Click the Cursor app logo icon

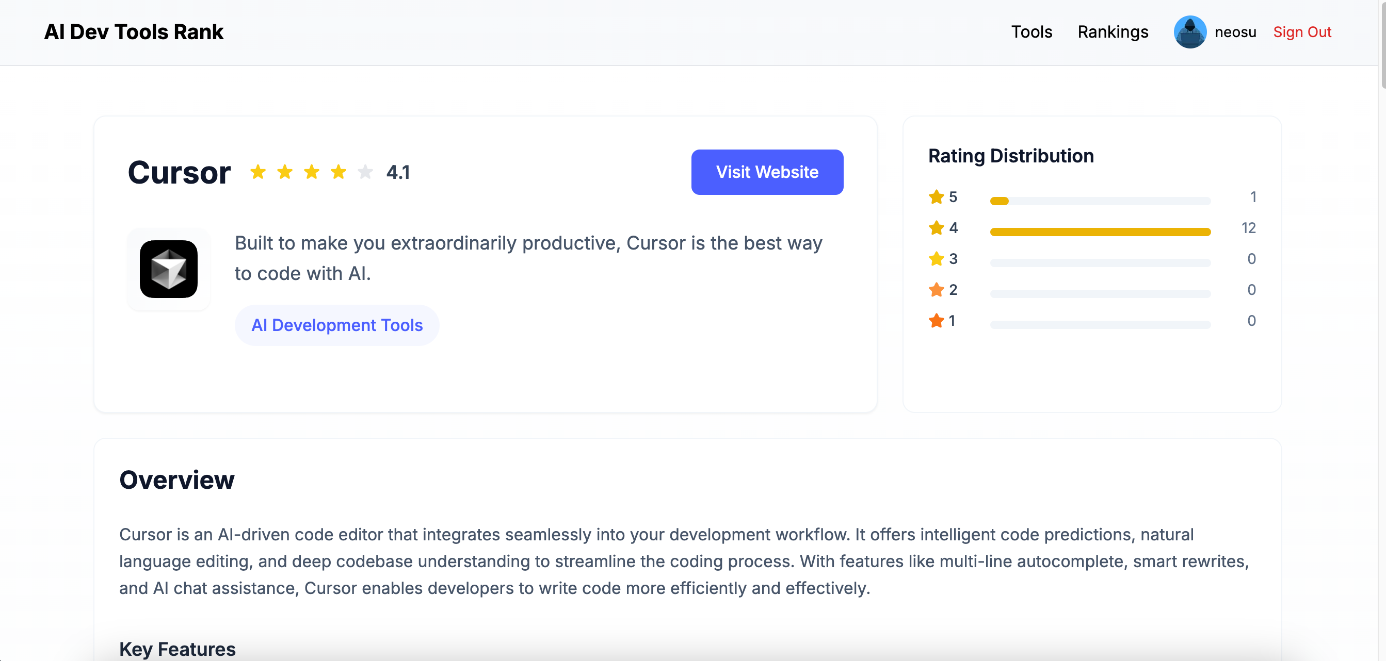(168, 269)
